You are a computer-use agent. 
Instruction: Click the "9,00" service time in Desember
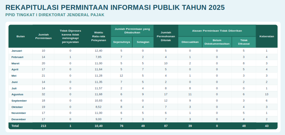point(99,119)
